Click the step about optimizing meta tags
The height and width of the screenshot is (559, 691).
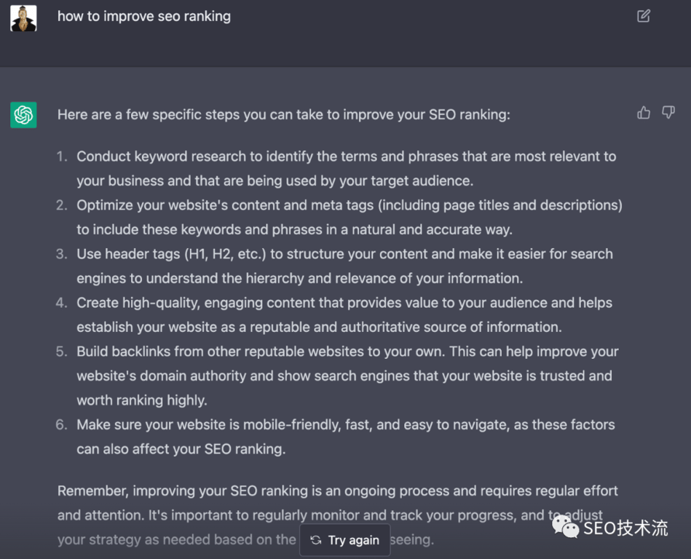pyautogui.click(x=349, y=217)
